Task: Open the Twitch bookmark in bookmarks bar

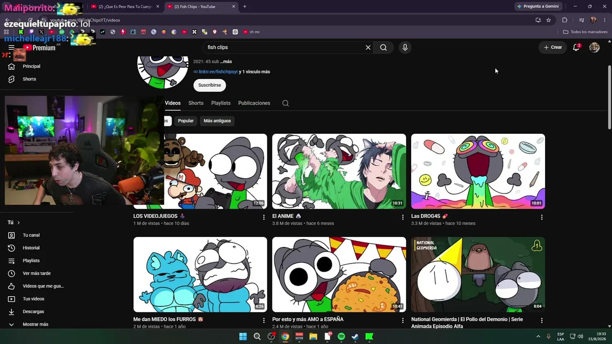Action: (32, 32)
